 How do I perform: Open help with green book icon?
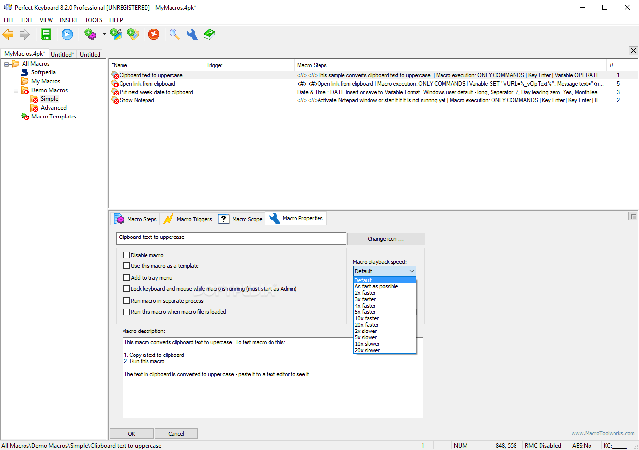coord(209,34)
